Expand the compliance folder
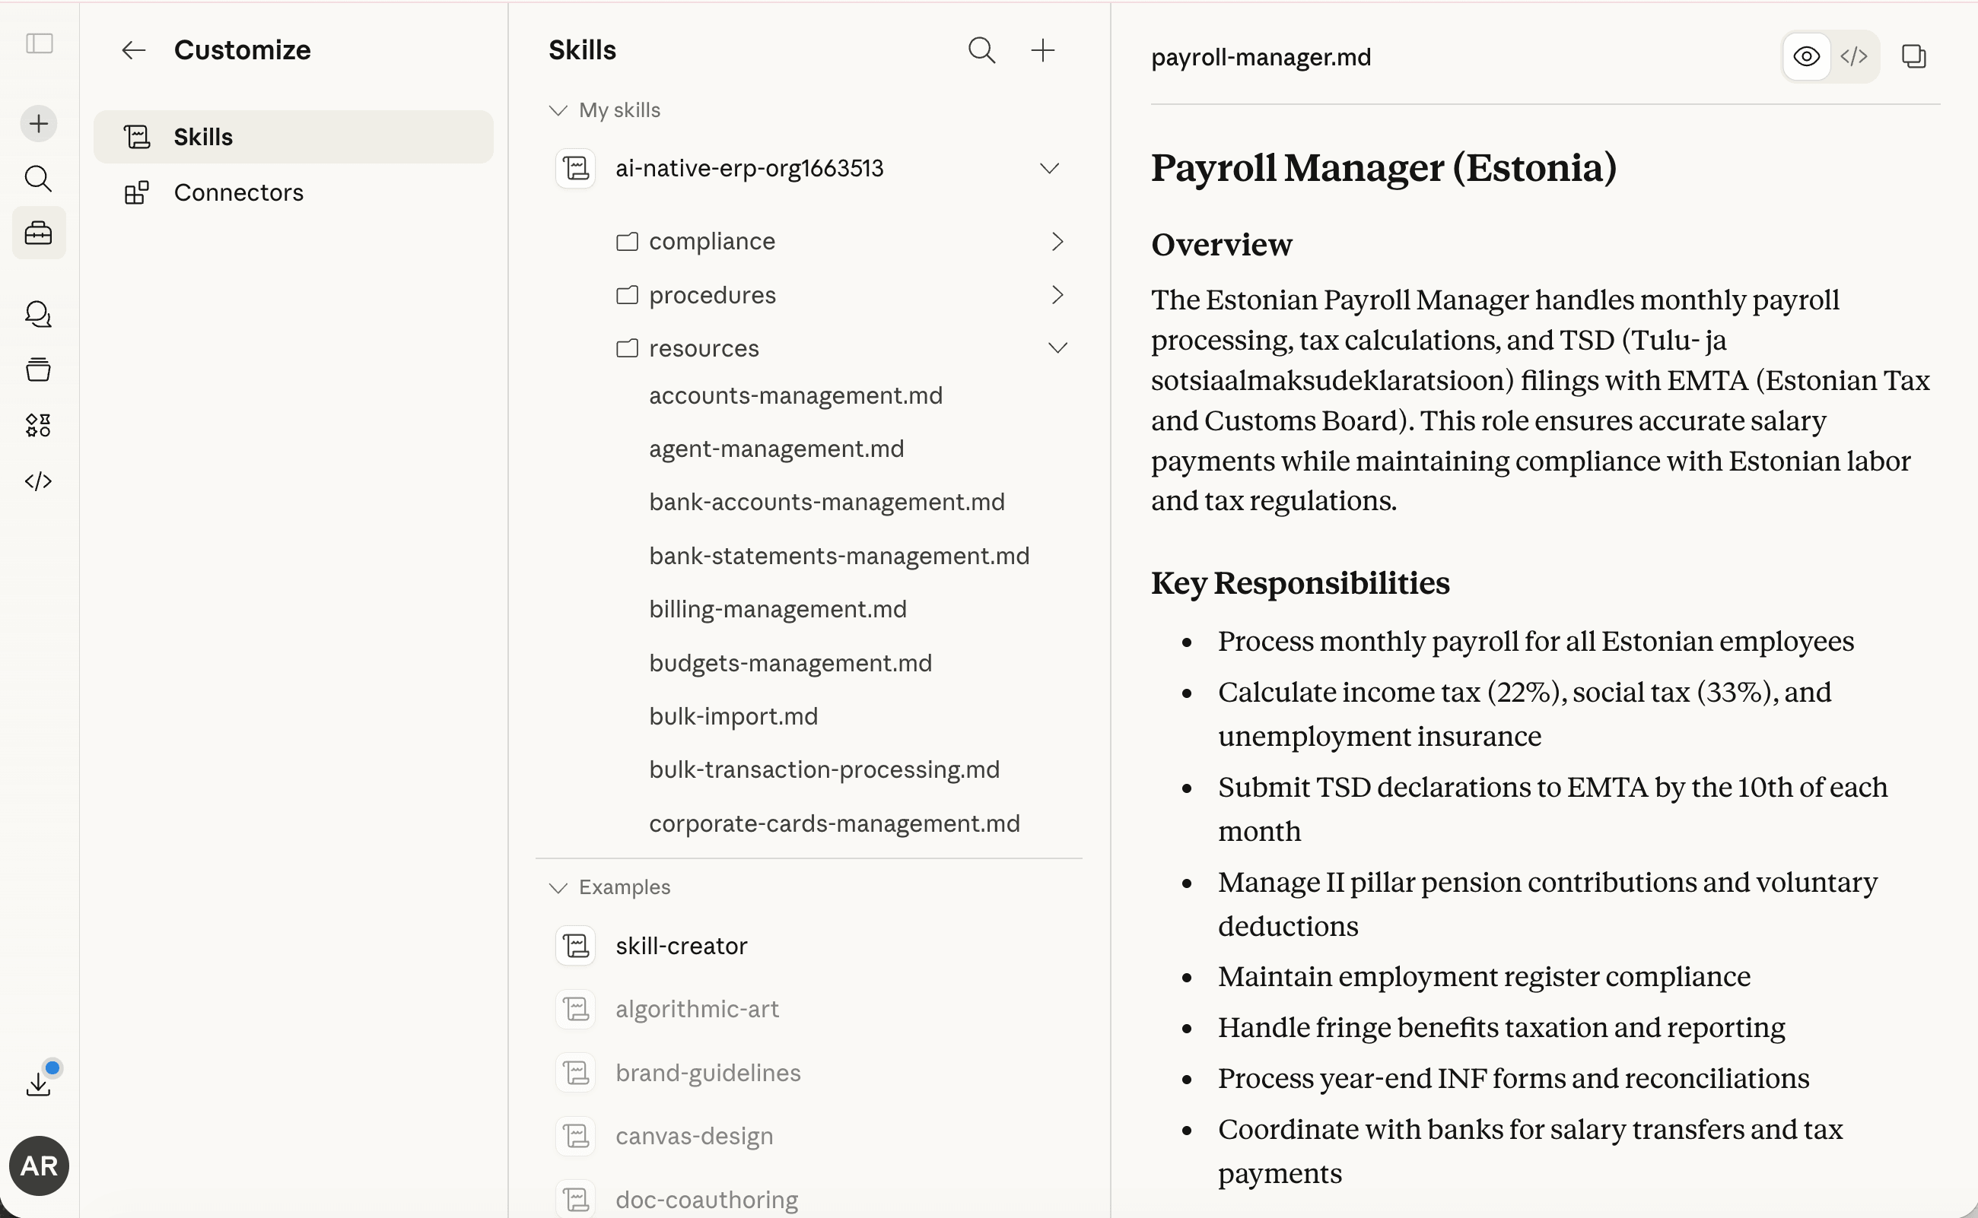1978x1218 pixels. (x=1057, y=242)
